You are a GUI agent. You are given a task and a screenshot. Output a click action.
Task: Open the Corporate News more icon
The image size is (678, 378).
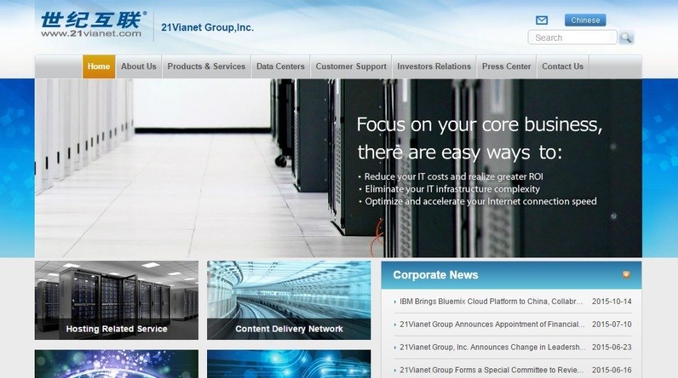click(626, 275)
